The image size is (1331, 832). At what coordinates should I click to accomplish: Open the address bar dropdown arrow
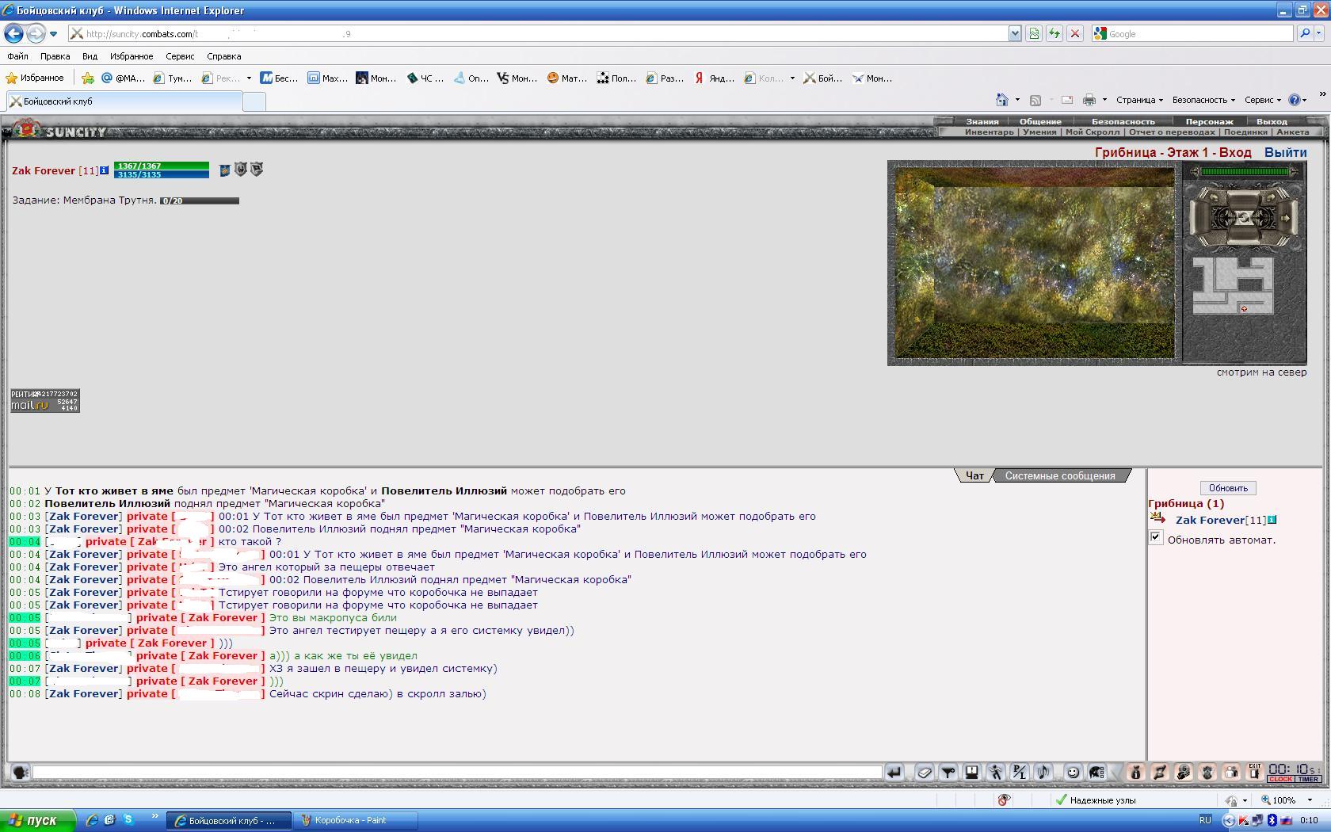[1014, 33]
